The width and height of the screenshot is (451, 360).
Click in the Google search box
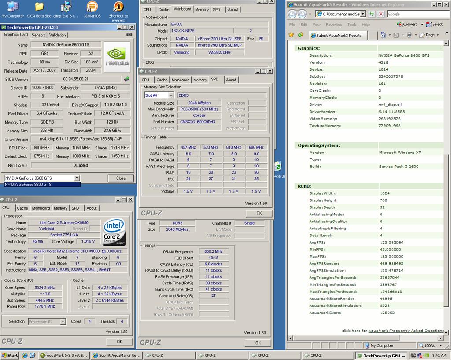click(418, 14)
